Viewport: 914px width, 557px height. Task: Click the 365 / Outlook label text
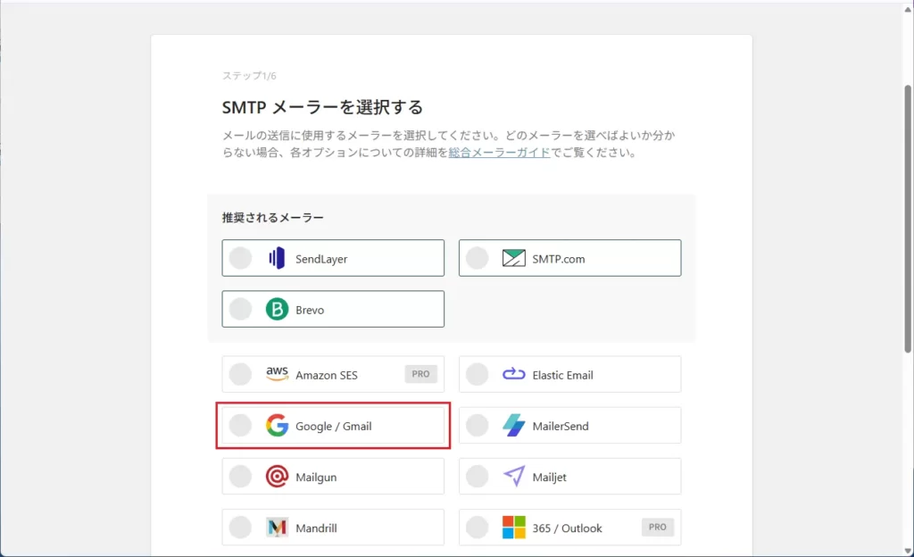tap(567, 528)
